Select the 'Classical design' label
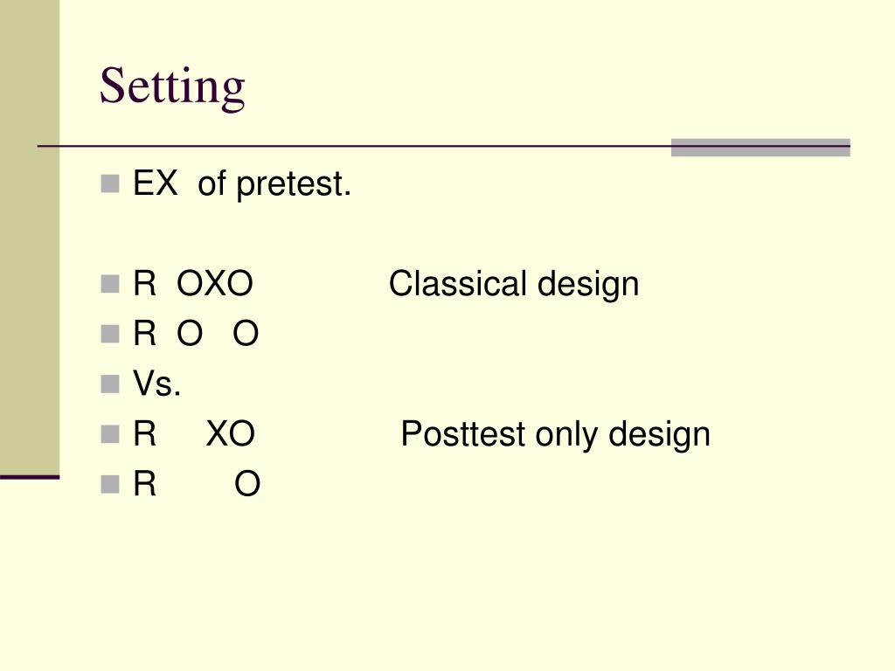Viewport: 895px width, 671px height. [x=514, y=284]
